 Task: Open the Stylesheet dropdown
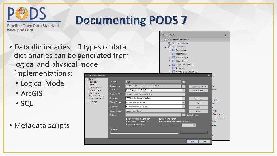(184, 107)
